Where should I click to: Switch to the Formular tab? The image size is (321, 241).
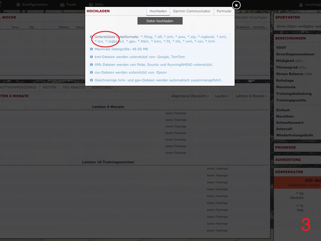point(224,11)
